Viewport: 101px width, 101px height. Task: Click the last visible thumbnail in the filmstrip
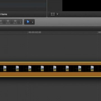tap(92, 68)
